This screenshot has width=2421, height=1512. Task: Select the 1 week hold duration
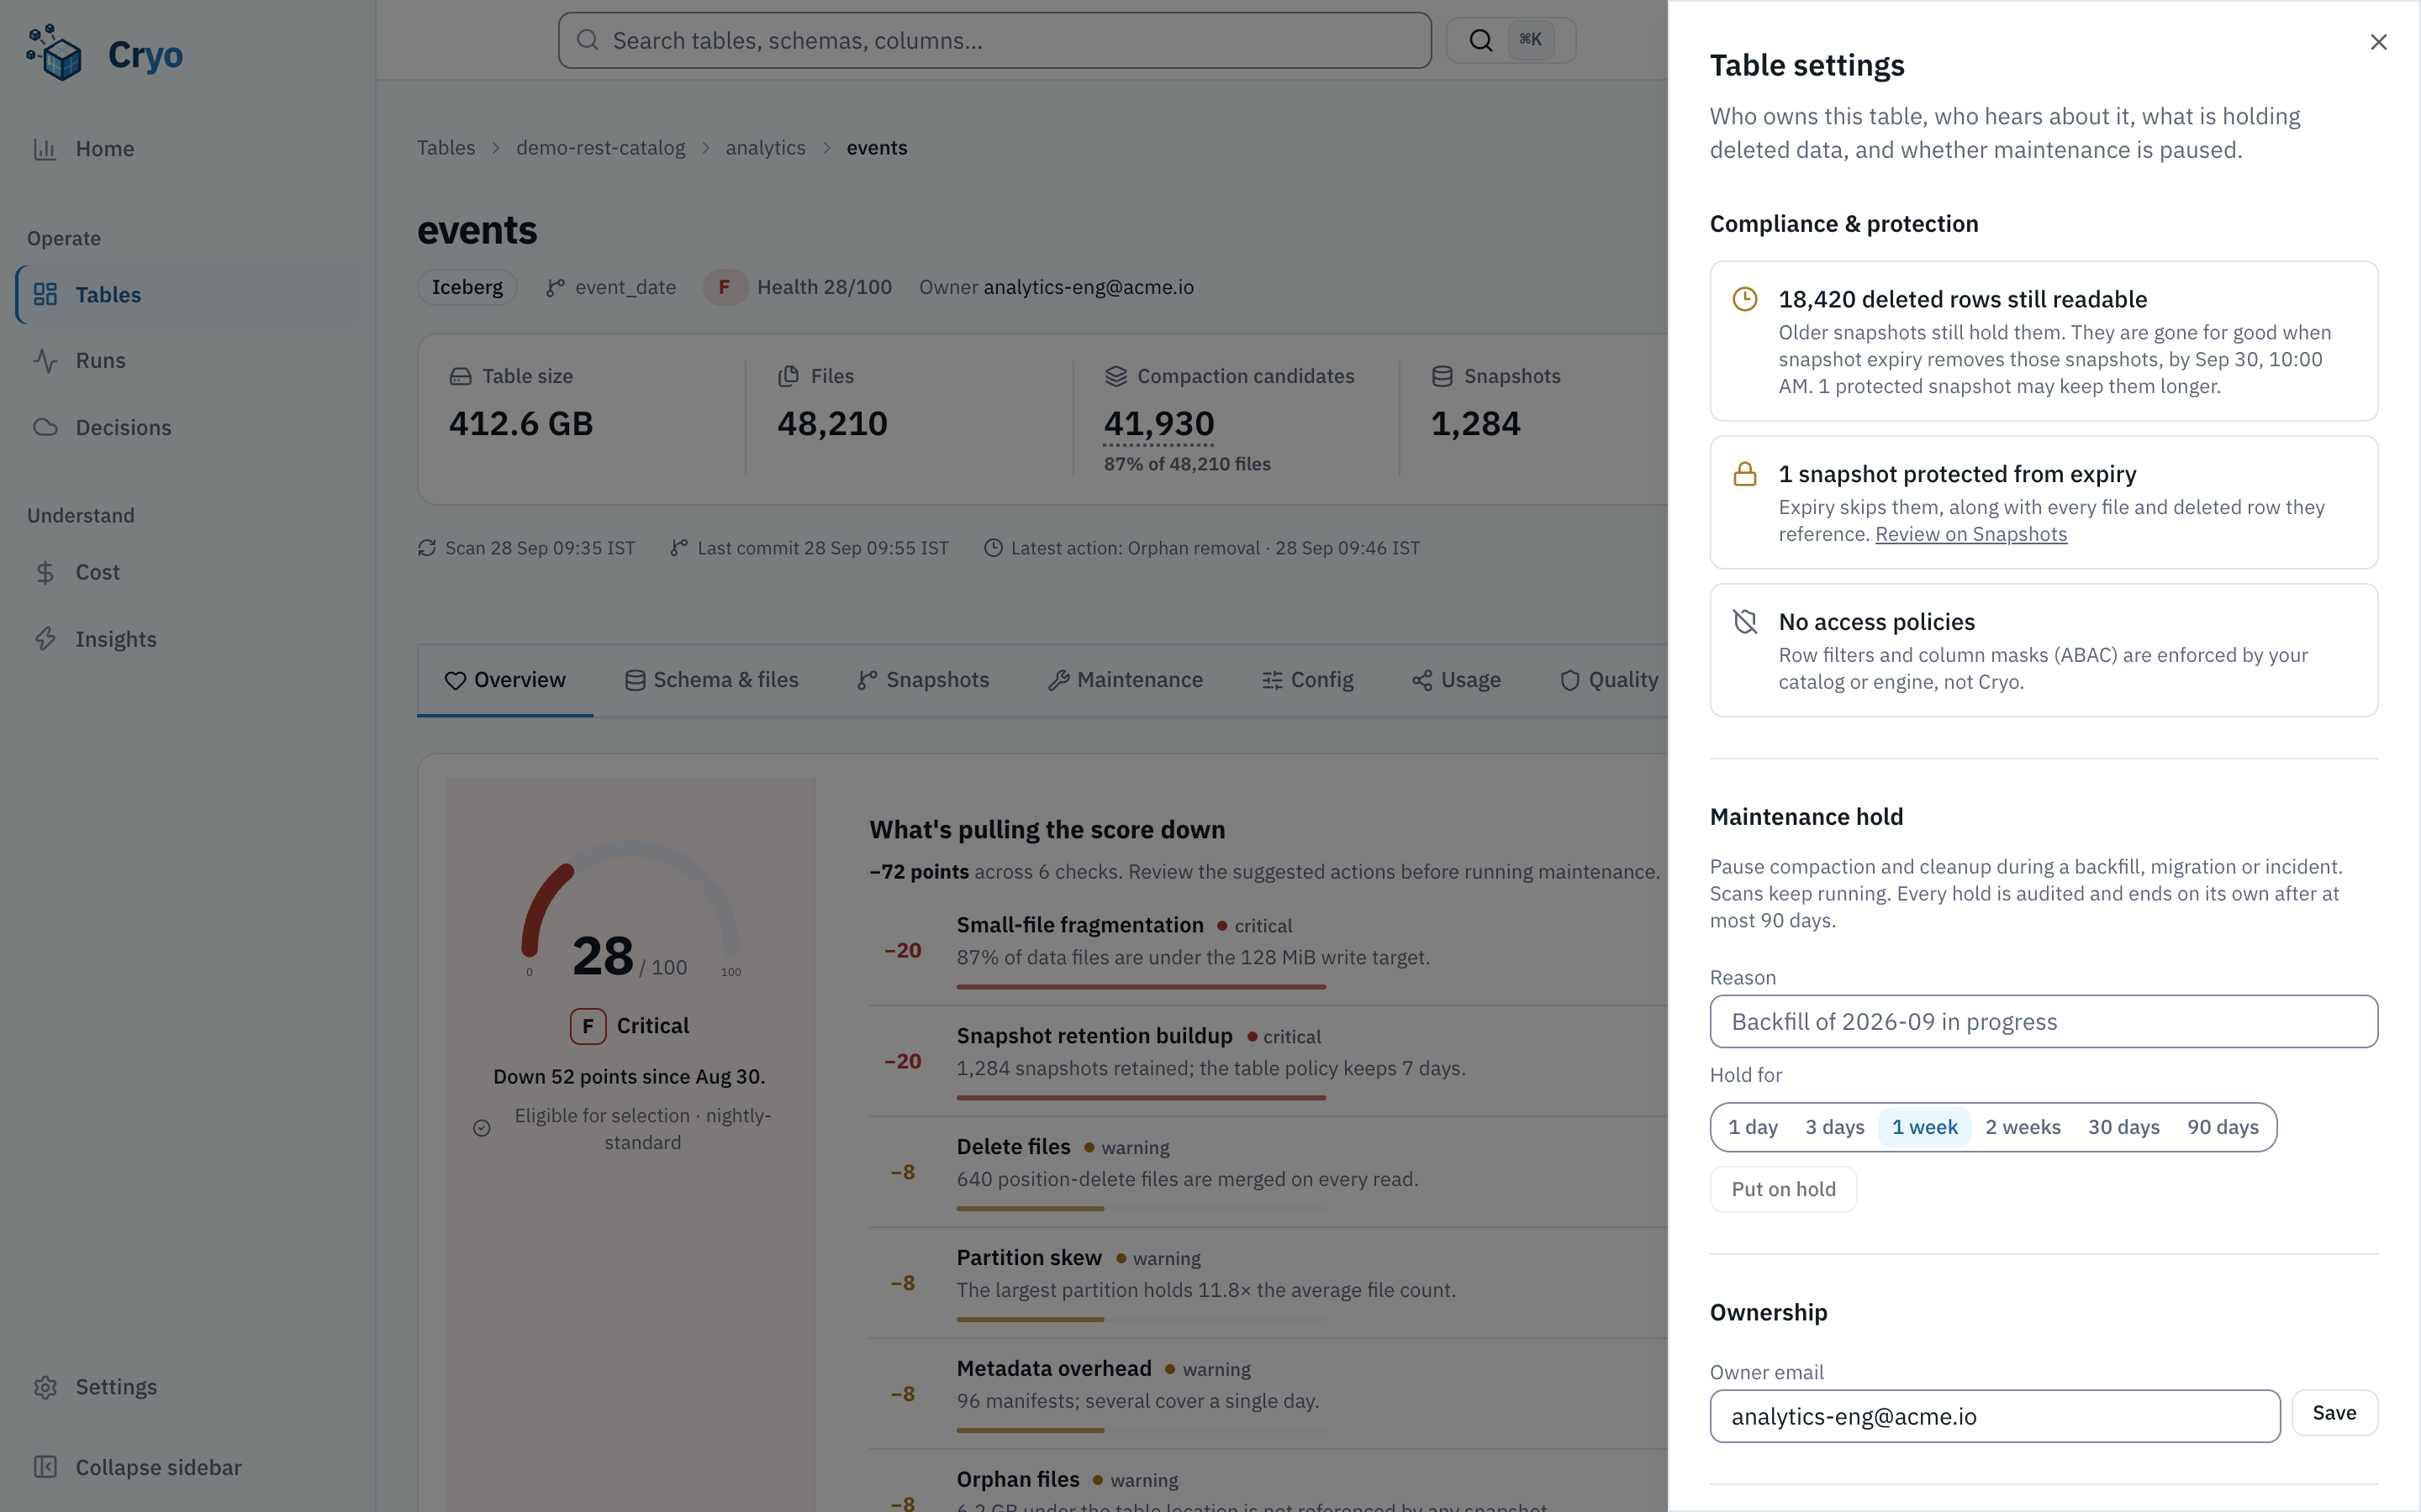tap(1925, 1127)
